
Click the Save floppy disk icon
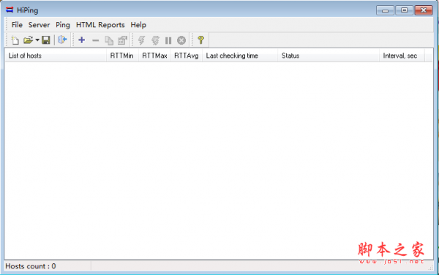(46, 40)
